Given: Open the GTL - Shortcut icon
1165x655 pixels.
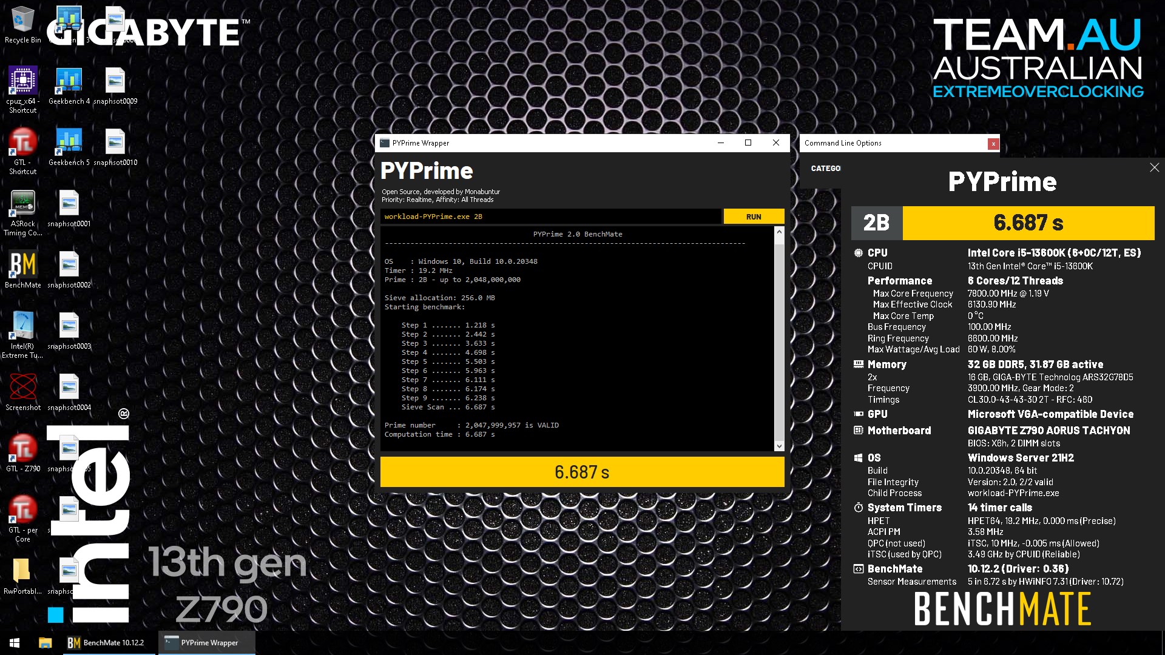Looking at the screenshot, I should point(22,151).
